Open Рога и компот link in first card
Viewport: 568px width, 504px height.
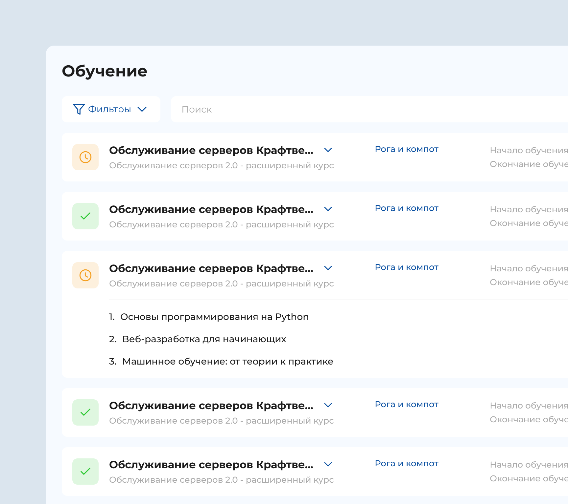407,149
